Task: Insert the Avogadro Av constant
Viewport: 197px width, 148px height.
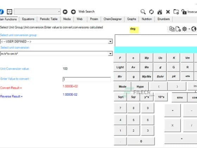Action: [133, 67]
